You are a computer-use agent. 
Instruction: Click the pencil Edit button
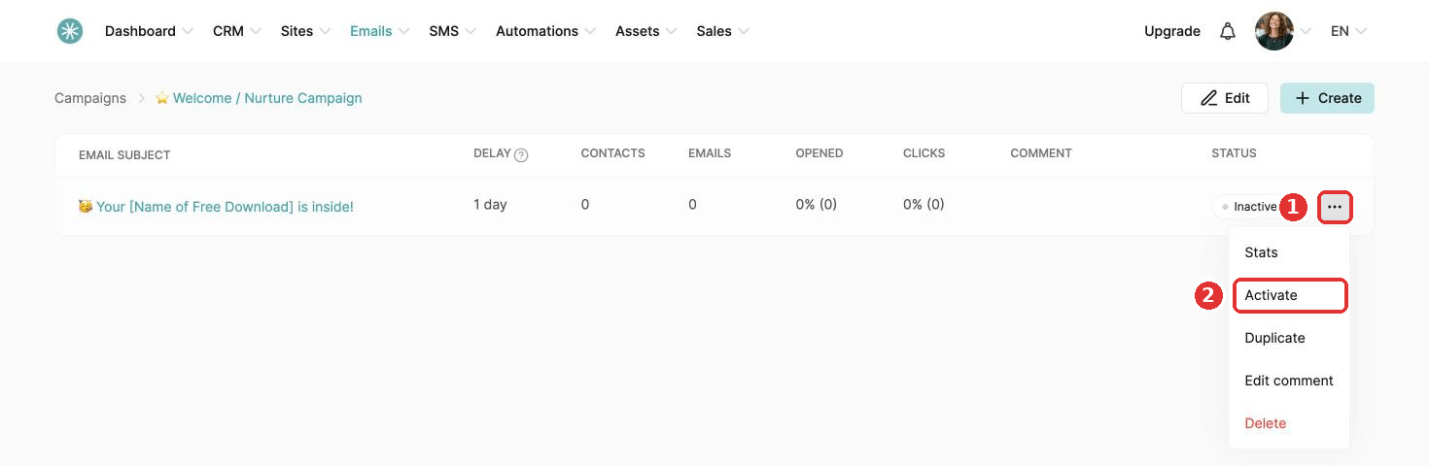tap(1225, 98)
